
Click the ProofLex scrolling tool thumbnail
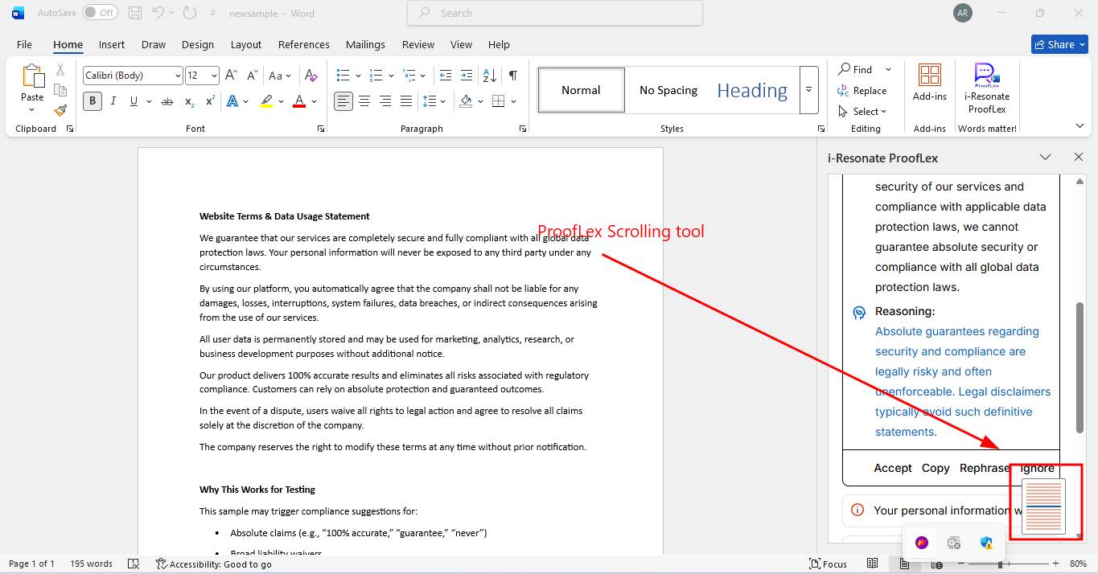coord(1043,506)
